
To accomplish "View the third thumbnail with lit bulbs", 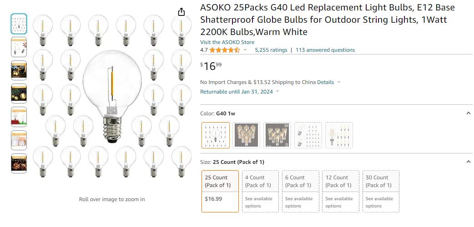I will click(19, 70).
